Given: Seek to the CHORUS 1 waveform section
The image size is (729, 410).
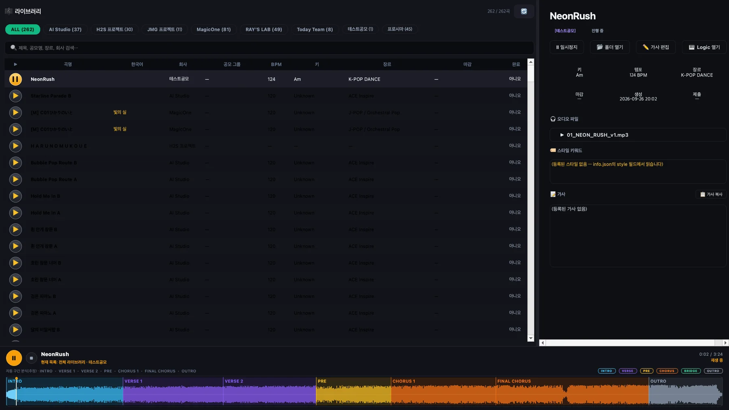Looking at the screenshot, I should point(443,391).
